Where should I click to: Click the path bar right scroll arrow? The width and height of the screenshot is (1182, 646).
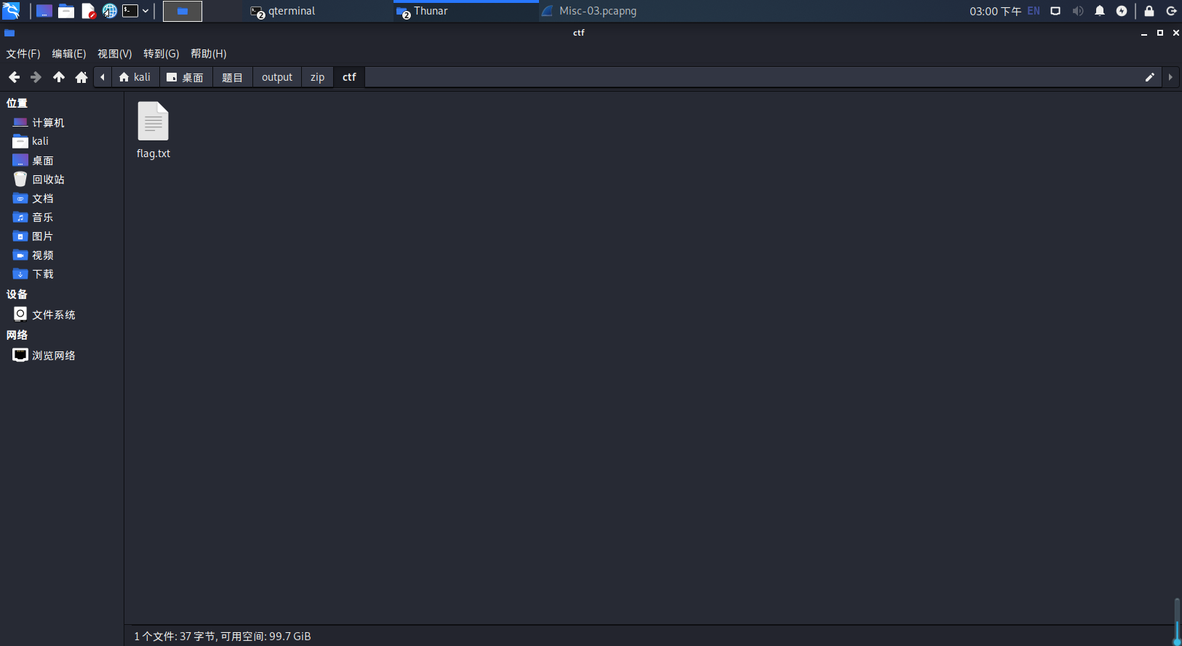[1170, 77]
